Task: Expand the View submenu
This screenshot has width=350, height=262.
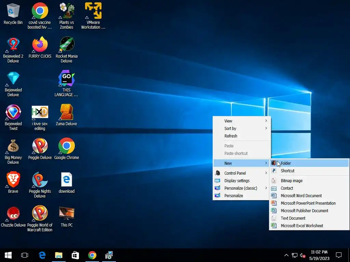Action: 242,121
